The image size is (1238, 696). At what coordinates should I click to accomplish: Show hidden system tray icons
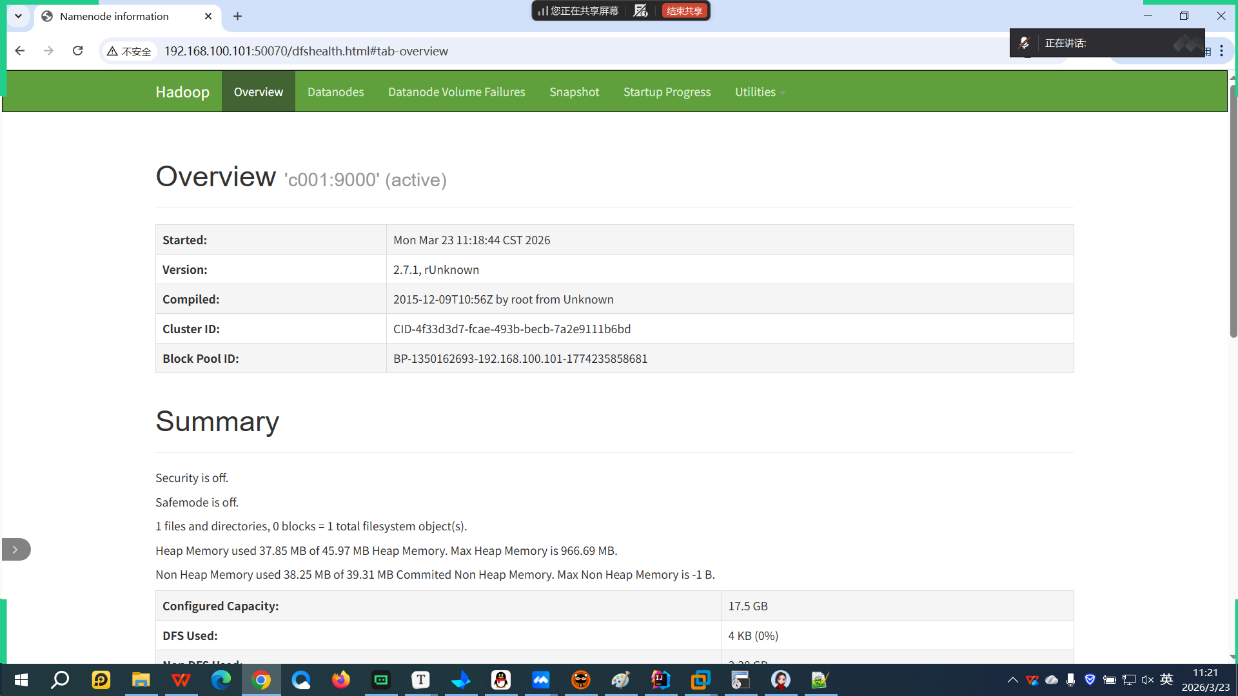click(x=1012, y=680)
